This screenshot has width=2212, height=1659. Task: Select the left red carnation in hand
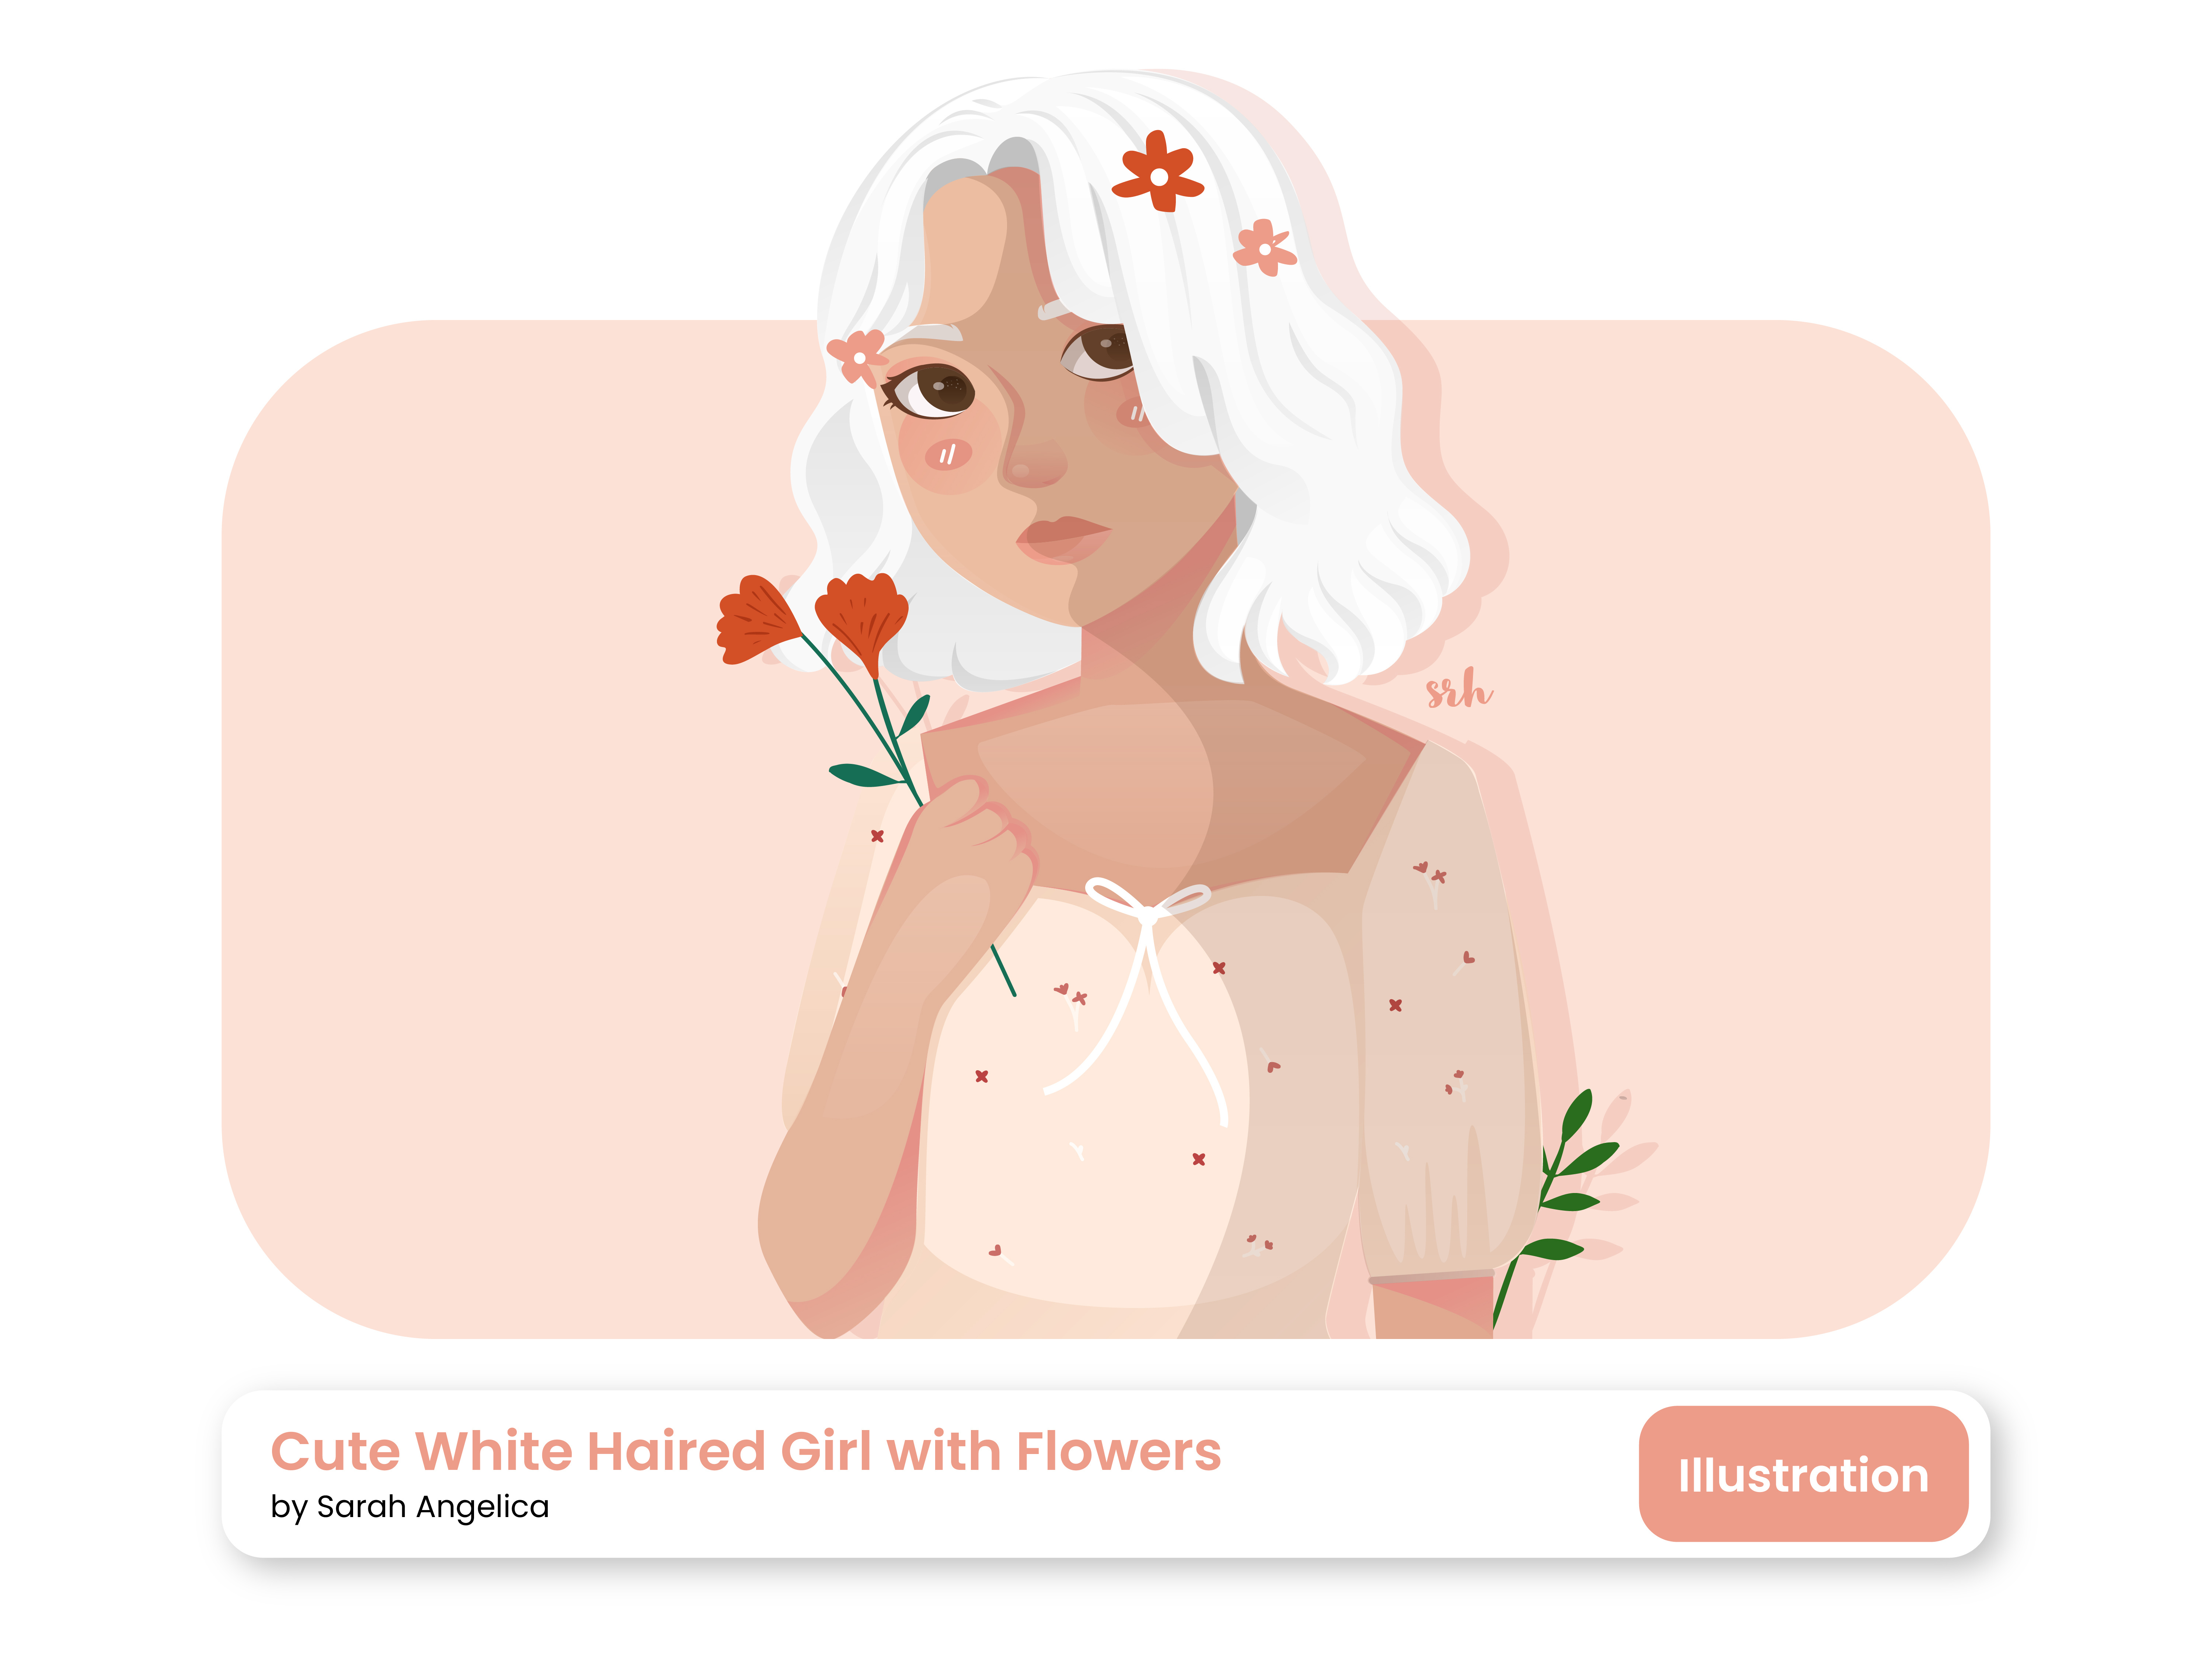757,620
